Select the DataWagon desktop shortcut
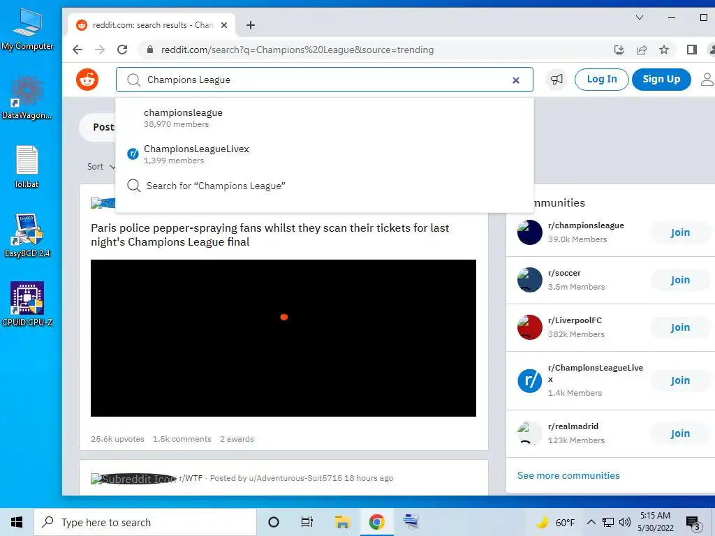 pos(27,98)
